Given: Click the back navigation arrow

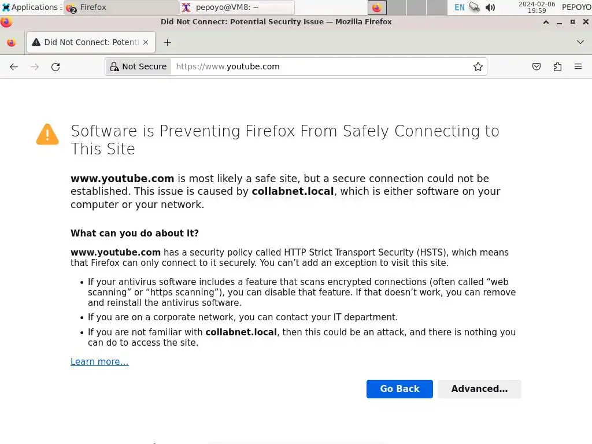Looking at the screenshot, I should [14, 66].
